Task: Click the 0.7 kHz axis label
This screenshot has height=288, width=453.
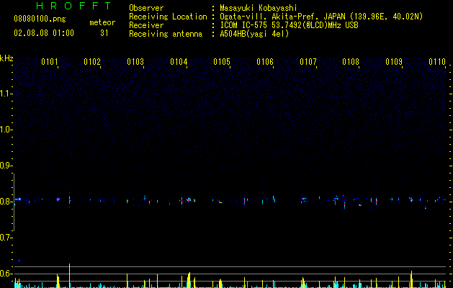Action: point(6,238)
